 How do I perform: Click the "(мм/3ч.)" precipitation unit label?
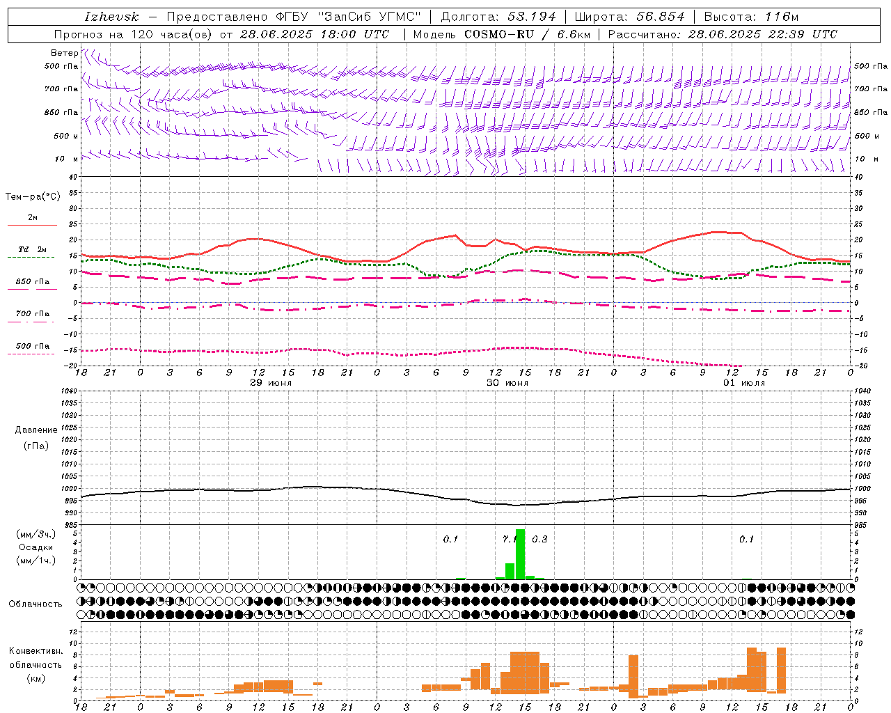point(36,534)
